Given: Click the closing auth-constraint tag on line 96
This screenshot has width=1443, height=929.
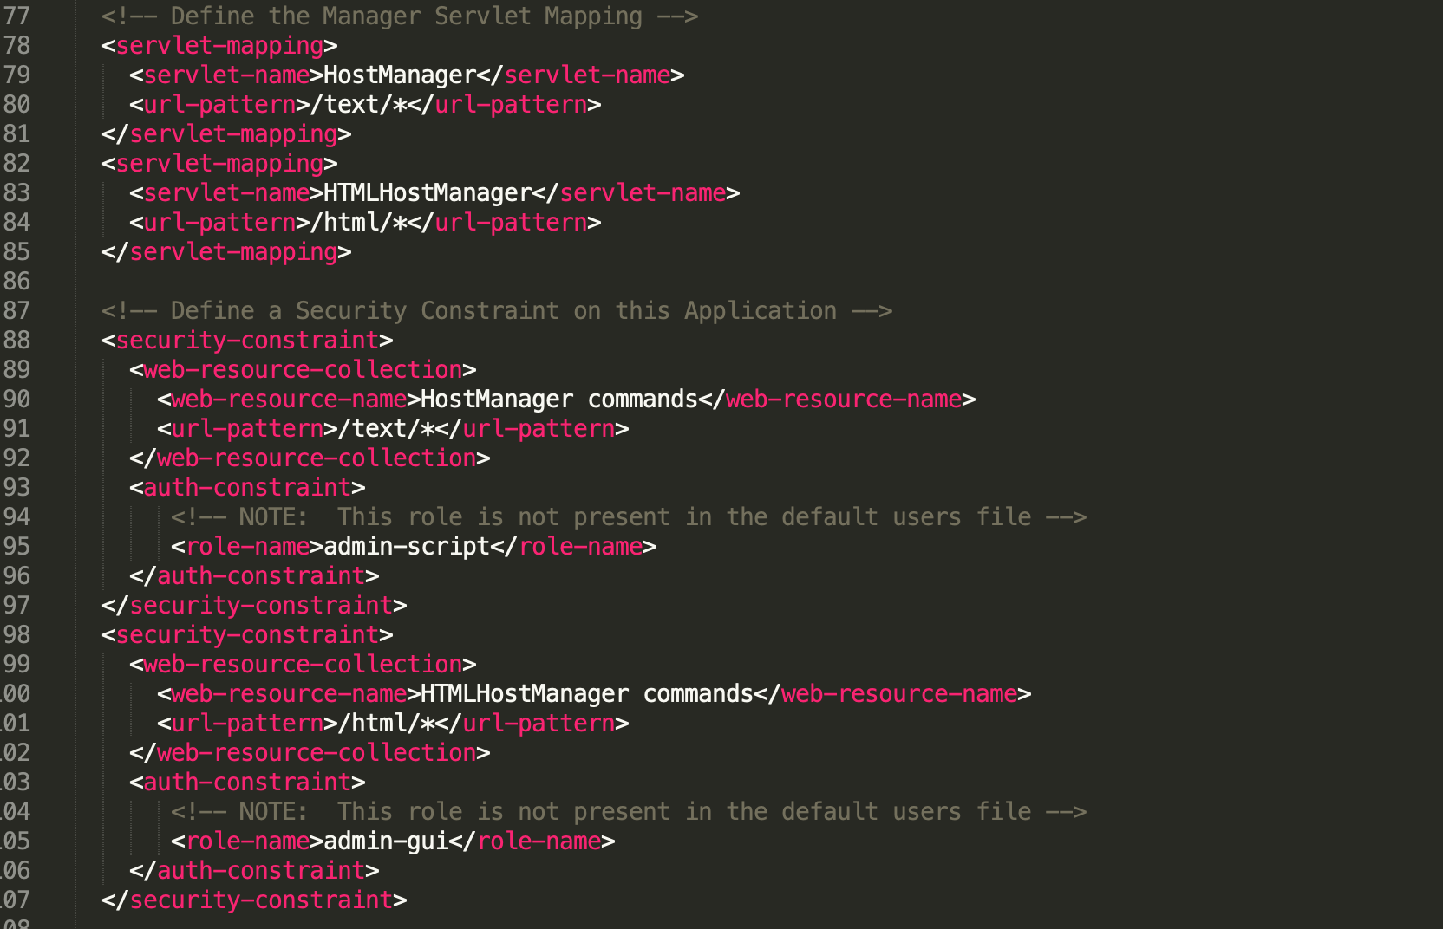Looking at the screenshot, I should pyautogui.click(x=254, y=576).
